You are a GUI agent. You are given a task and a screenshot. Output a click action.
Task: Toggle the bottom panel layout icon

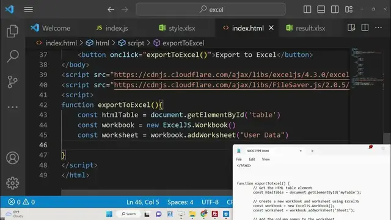tap(321, 10)
